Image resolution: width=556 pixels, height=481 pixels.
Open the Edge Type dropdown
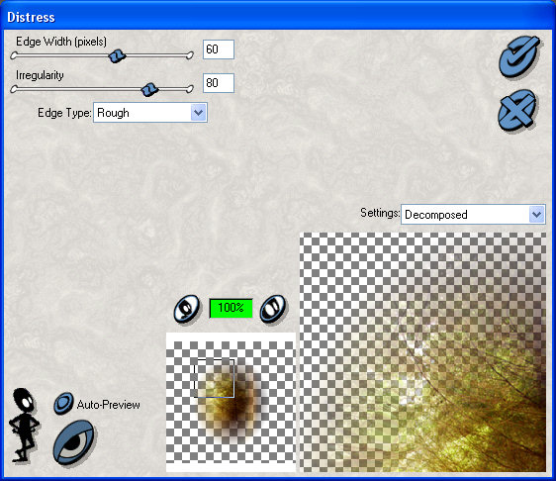tap(150, 113)
